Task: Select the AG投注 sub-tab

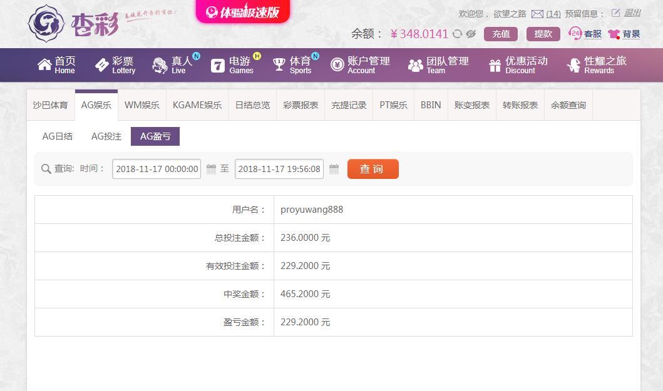Action: [x=106, y=136]
